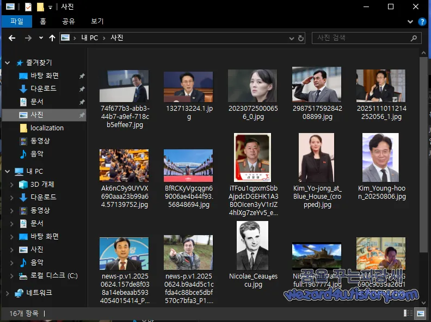This screenshot has width=431, height=322.
Task: Open the 공유 ribbon tab
Action: 69,21
